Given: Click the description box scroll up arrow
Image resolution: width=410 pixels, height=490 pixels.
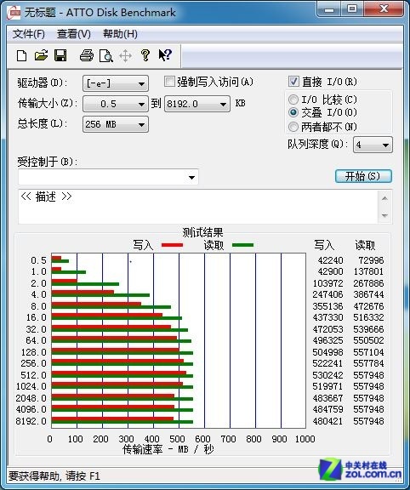Looking at the screenshot, I should coord(385,198).
